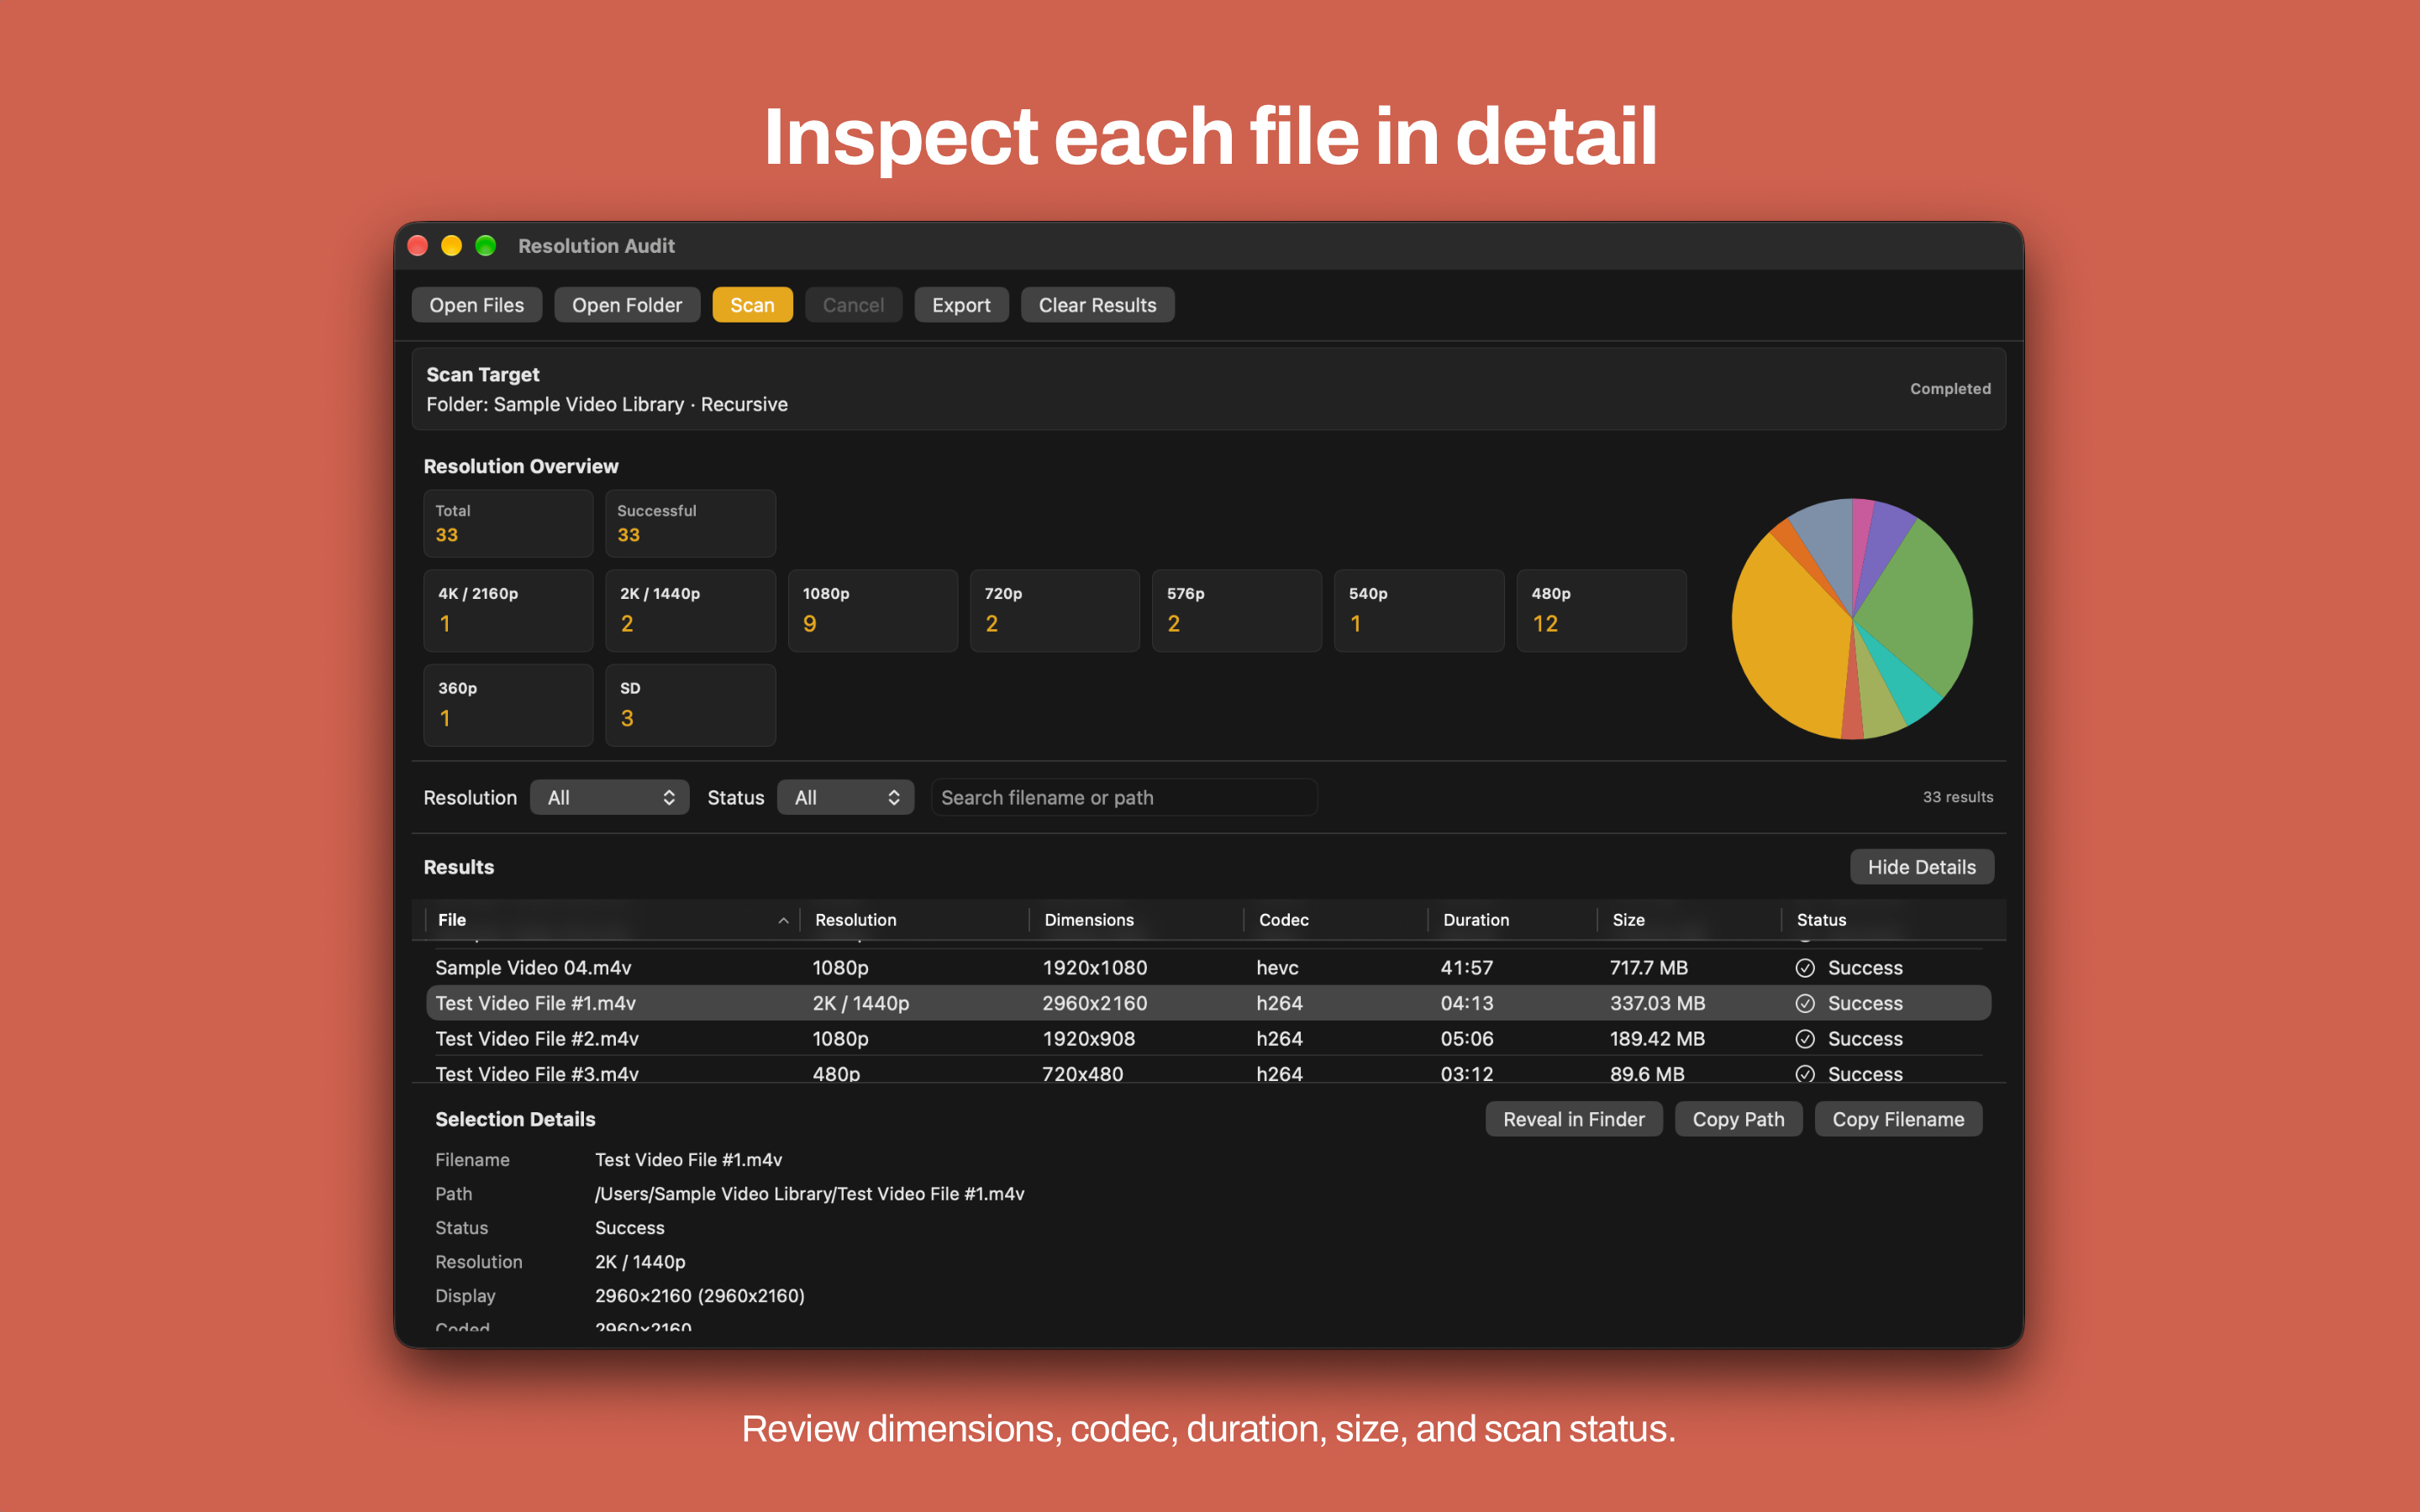Screen dimensions: 2420x1512
Task: Click Copy Path button
Action: tap(1738, 1119)
